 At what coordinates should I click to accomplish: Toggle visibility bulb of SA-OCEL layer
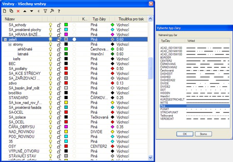coord(50,112)
